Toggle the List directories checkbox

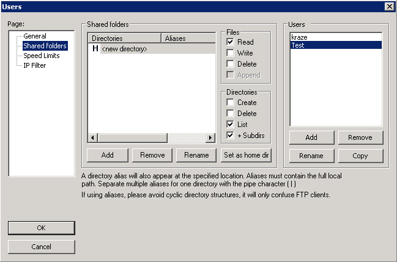click(x=231, y=125)
